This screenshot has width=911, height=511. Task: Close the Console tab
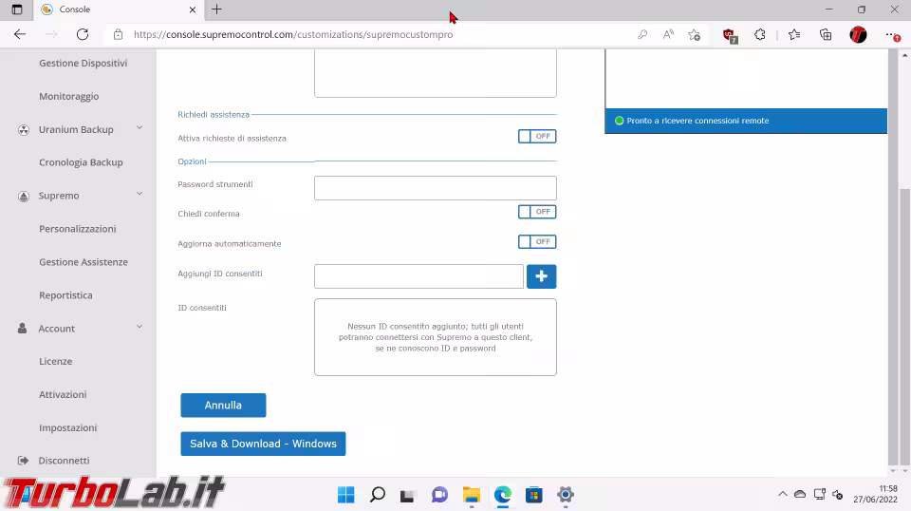coord(193,9)
